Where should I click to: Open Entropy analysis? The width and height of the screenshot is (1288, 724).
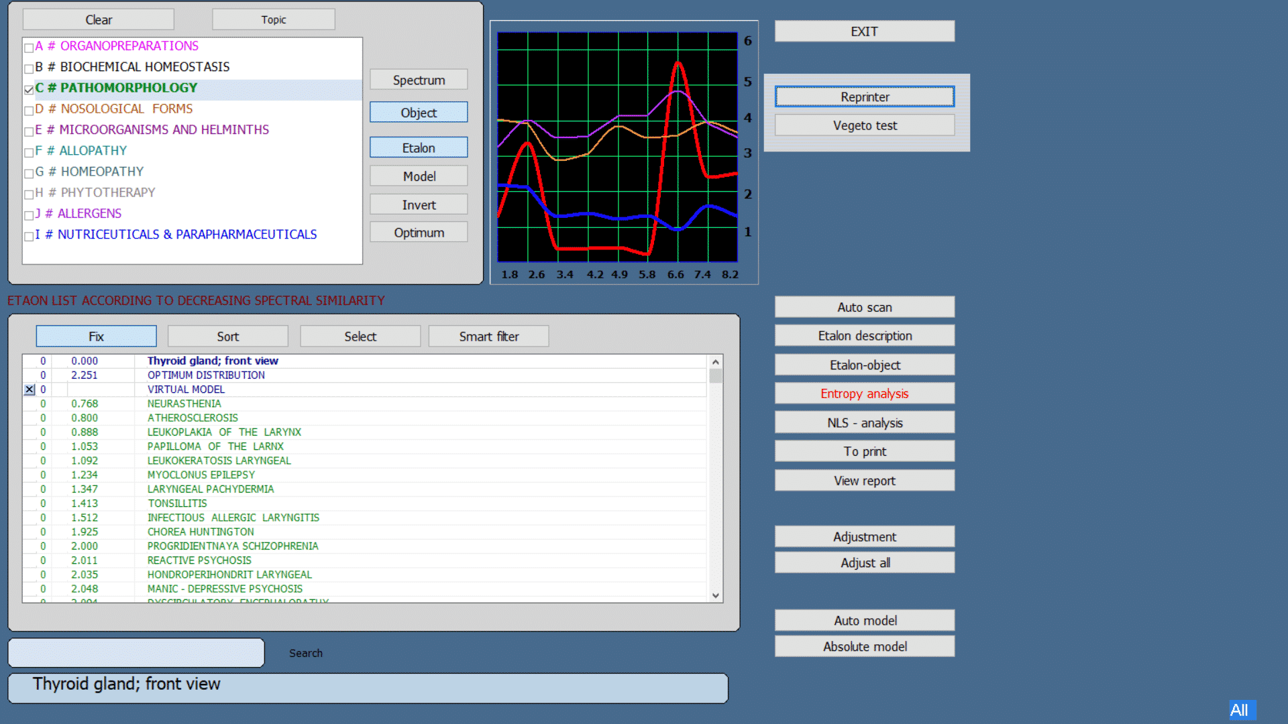pos(864,394)
